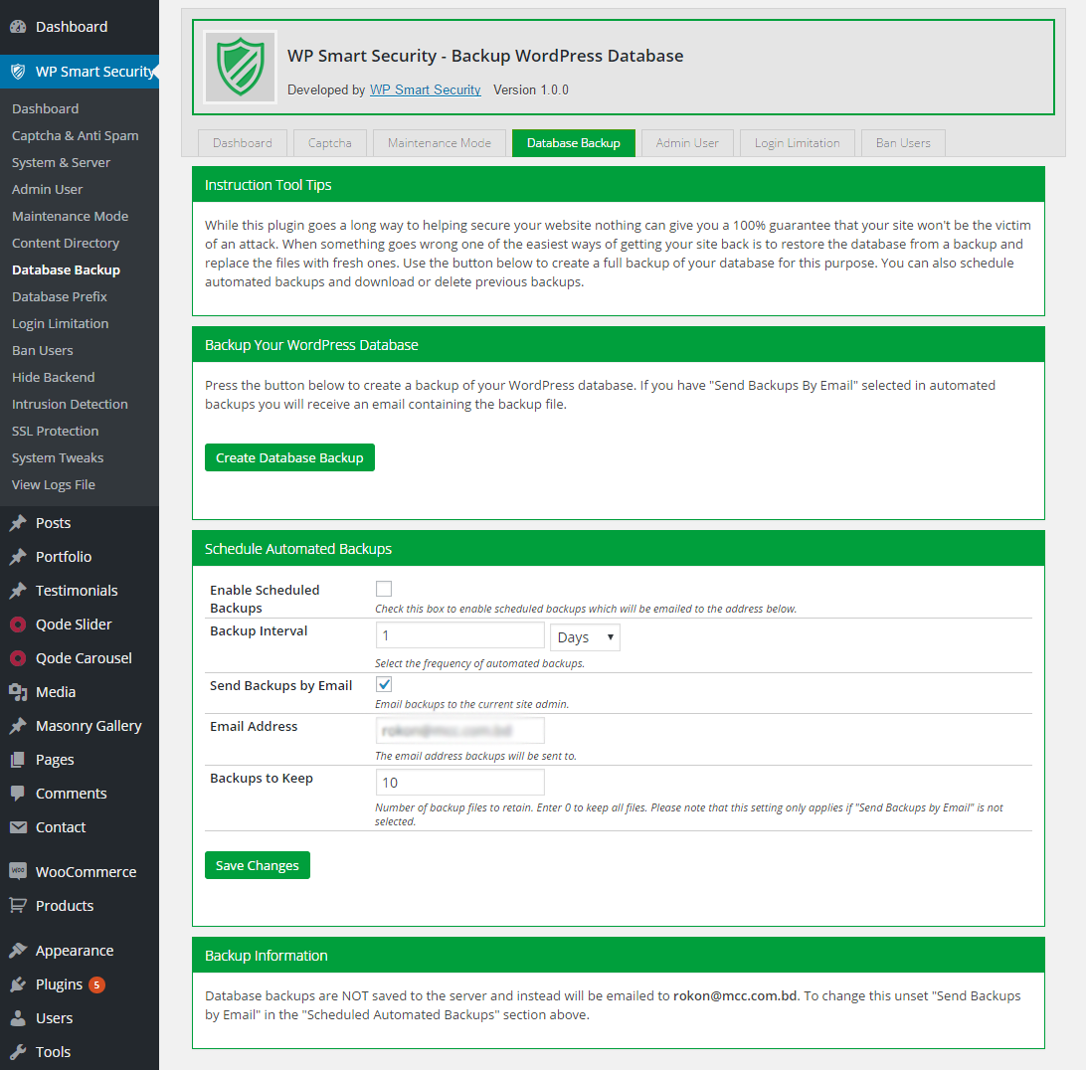This screenshot has width=1086, height=1070.
Task: Click the Backup Information header
Action: tap(618, 955)
